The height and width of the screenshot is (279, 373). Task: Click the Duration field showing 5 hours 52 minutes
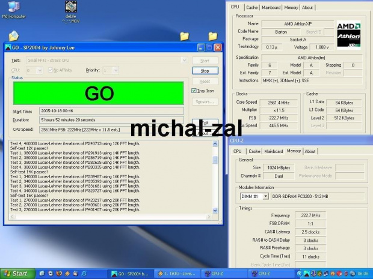(x=111, y=120)
